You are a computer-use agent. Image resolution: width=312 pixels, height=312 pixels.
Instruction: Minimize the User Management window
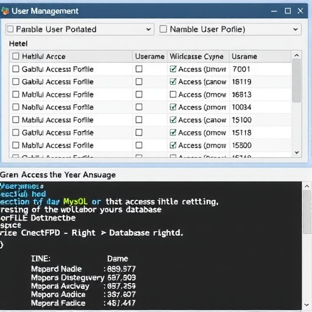pos(274,11)
